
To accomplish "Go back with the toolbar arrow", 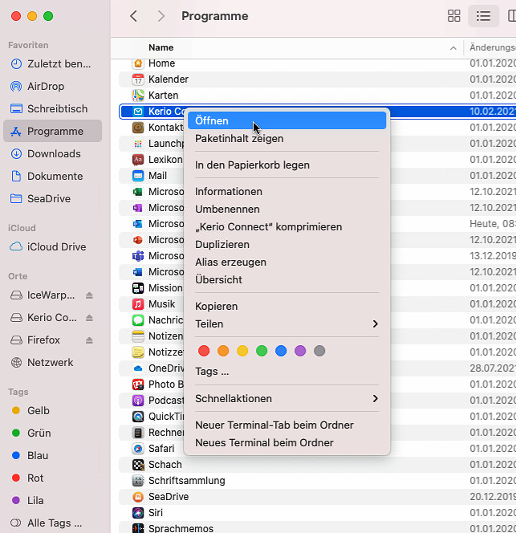I will point(133,16).
